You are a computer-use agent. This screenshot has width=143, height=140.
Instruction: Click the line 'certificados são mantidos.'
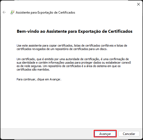click(x=33, y=69)
